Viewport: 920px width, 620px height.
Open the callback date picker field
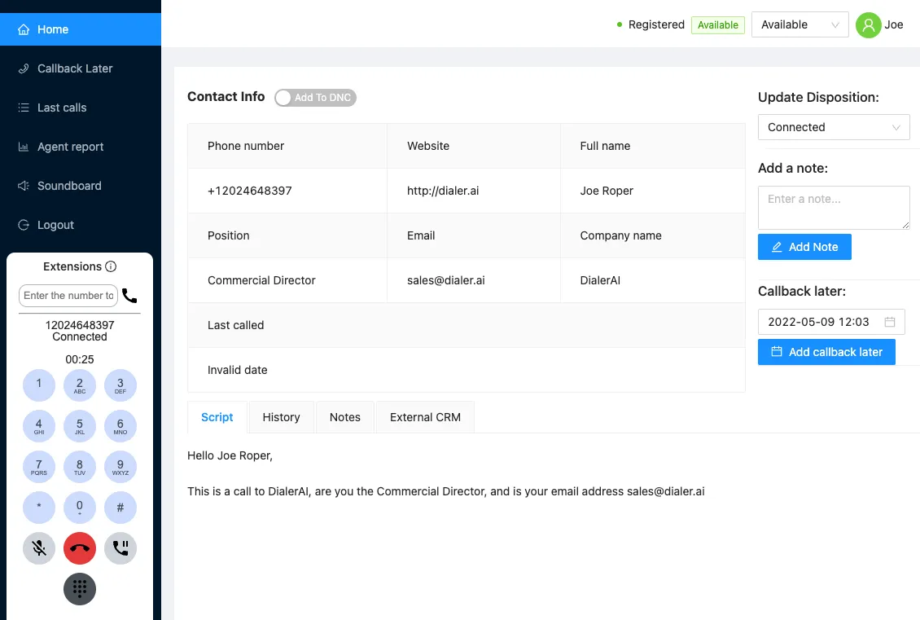click(x=831, y=322)
